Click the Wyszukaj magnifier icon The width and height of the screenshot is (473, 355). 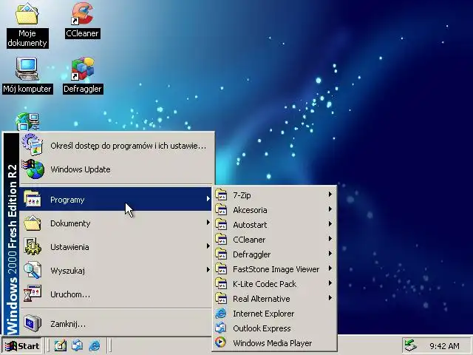33,270
